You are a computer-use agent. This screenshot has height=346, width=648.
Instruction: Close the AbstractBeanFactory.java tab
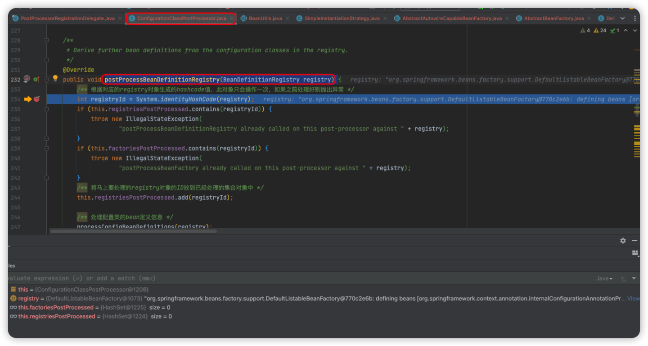pyautogui.click(x=589, y=18)
